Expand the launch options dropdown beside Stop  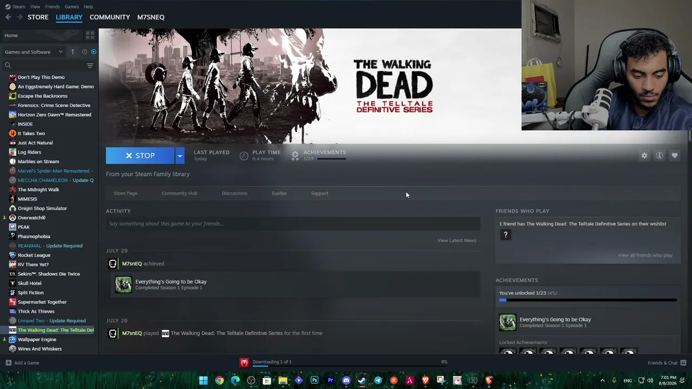pos(179,156)
